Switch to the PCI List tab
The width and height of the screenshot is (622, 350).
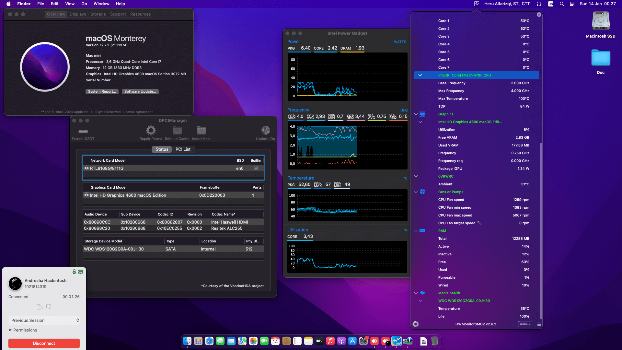point(183,149)
